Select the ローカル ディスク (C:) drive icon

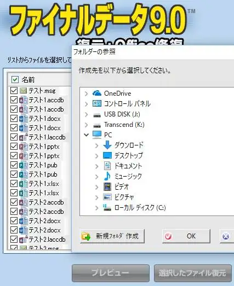click(x=107, y=207)
